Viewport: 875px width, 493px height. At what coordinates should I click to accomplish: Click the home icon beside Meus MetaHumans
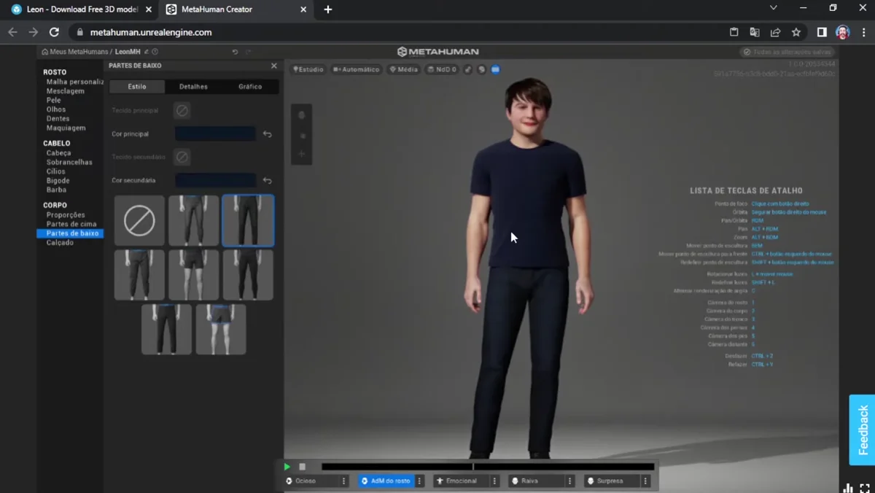[44, 52]
